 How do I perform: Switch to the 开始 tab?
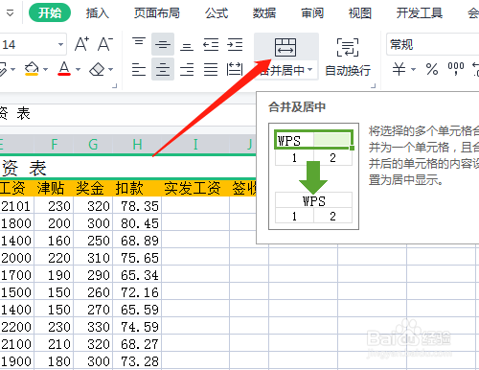coord(50,12)
